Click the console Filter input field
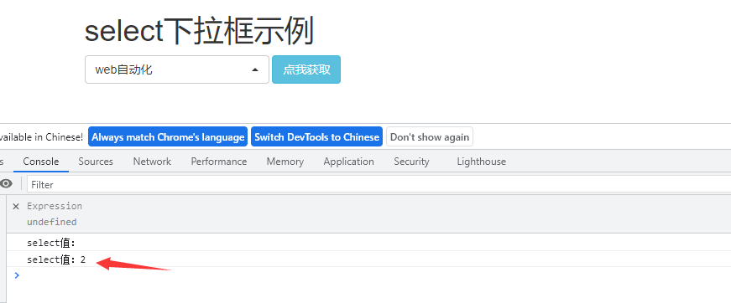 click(x=379, y=184)
